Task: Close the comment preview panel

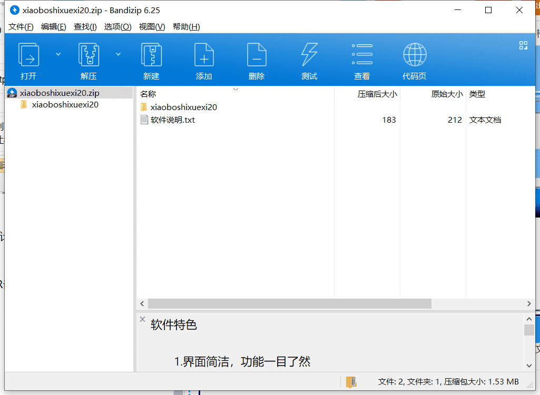Action: pyautogui.click(x=143, y=319)
